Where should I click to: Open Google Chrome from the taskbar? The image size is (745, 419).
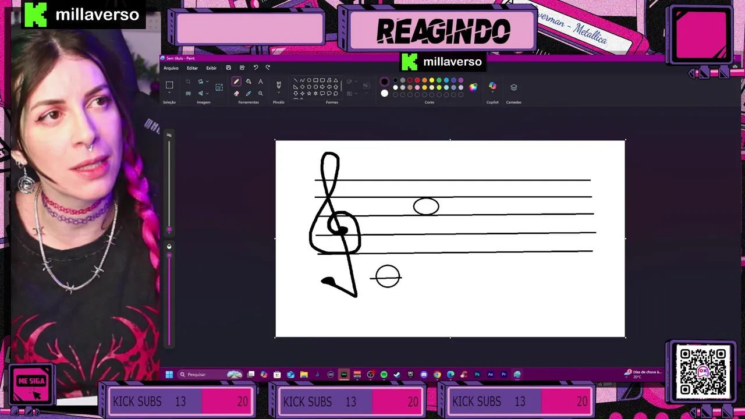pyautogui.click(x=437, y=374)
